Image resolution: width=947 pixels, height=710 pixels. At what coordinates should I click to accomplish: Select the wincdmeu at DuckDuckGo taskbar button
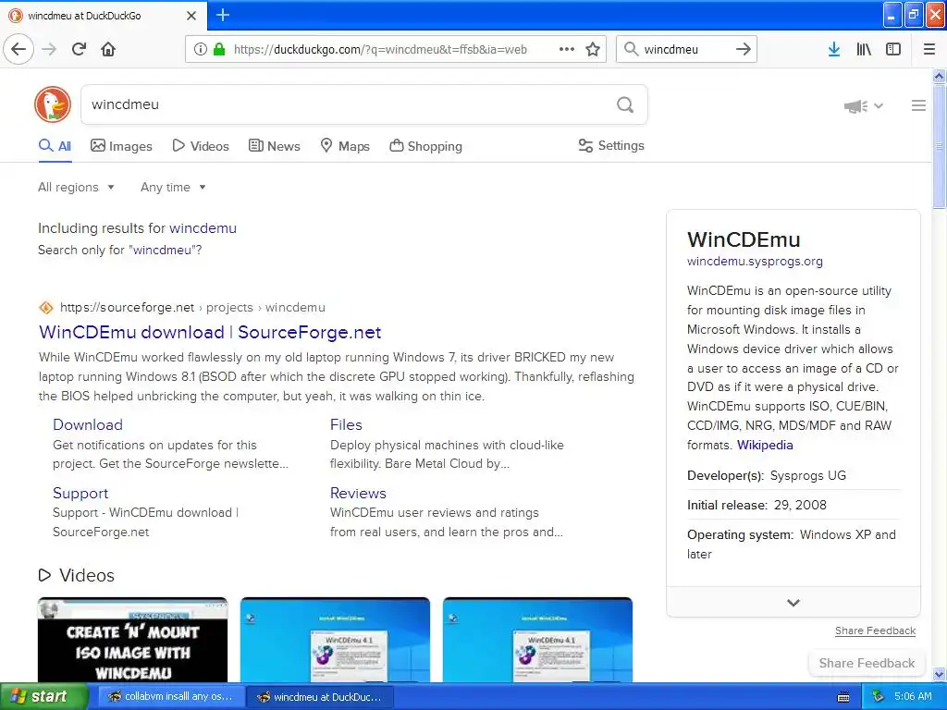coord(320,697)
